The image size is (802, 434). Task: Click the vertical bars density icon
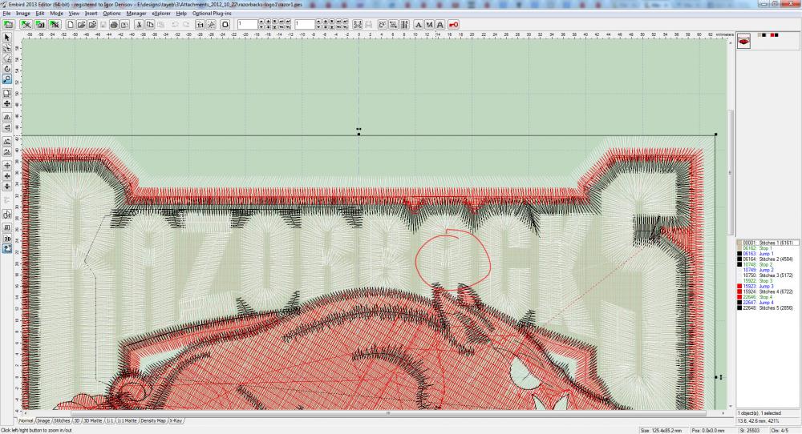pyautogui.click(x=404, y=25)
